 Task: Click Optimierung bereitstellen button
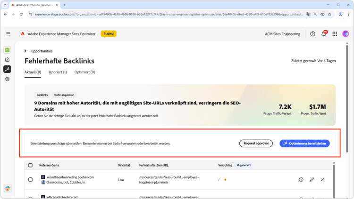point(304,143)
